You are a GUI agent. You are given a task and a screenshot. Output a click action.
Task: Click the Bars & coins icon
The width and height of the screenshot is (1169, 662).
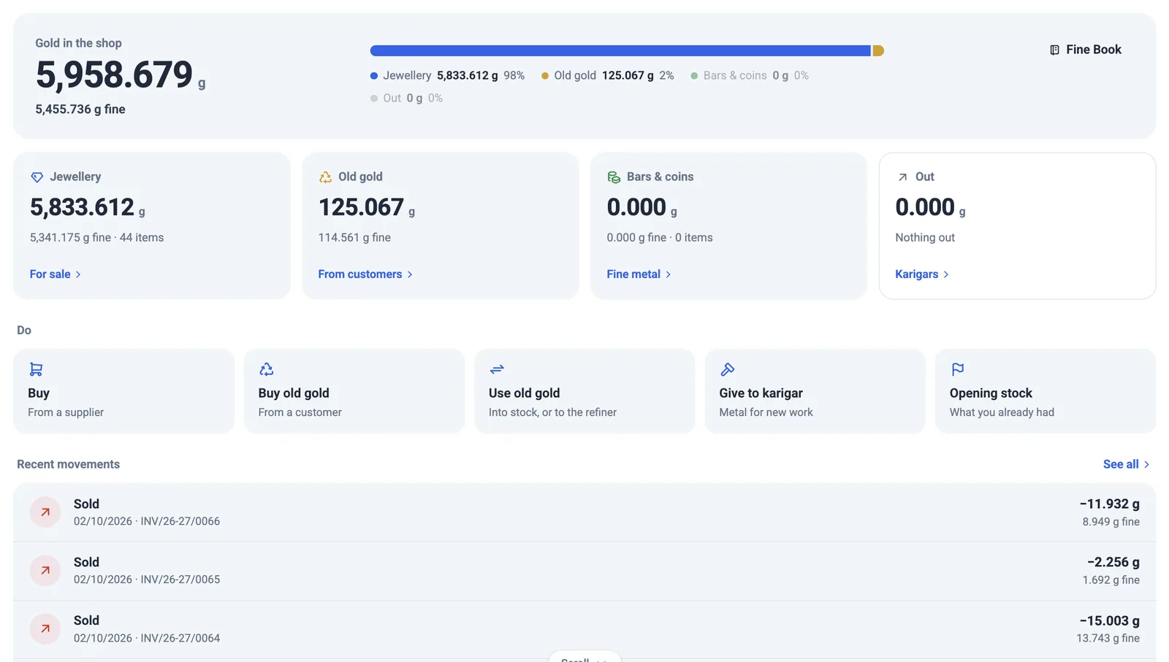614,177
